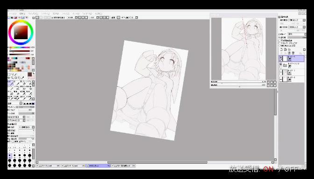Image resolution: width=314 pixels, height=179 pixels.
Task: Click the navigator reset rotation button
Action: click(x=275, y=85)
